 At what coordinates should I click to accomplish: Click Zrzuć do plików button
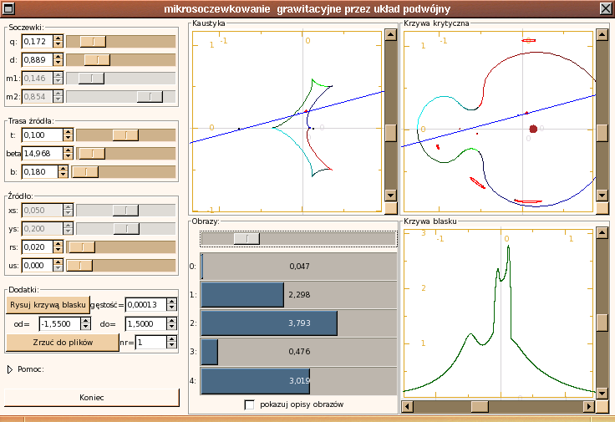(63, 343)
